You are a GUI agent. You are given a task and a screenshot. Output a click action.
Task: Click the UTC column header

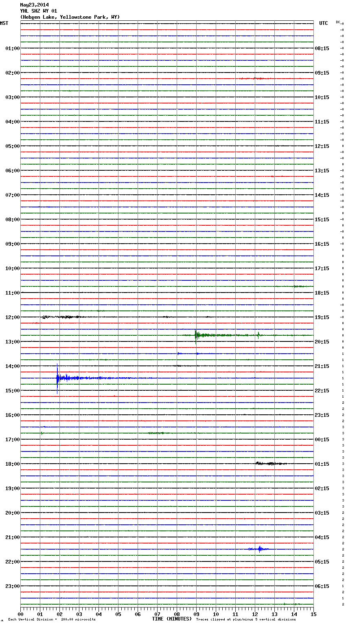tap(323, 23)
